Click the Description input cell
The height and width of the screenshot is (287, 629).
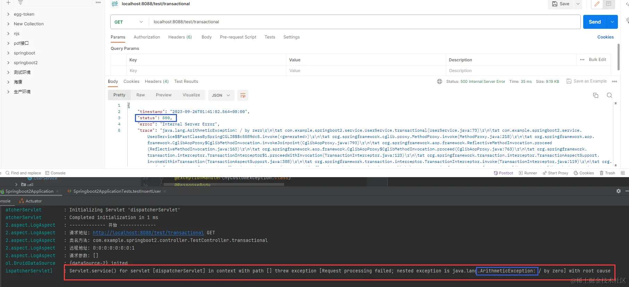click(527, 71)
